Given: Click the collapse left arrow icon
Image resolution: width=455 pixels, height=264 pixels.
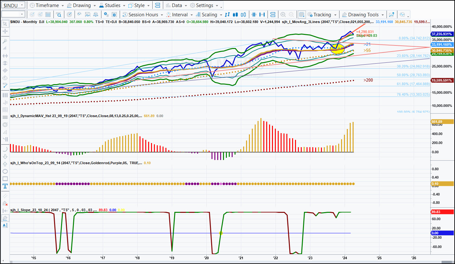Looking at the screenshot, I should (x=5, y=211).
